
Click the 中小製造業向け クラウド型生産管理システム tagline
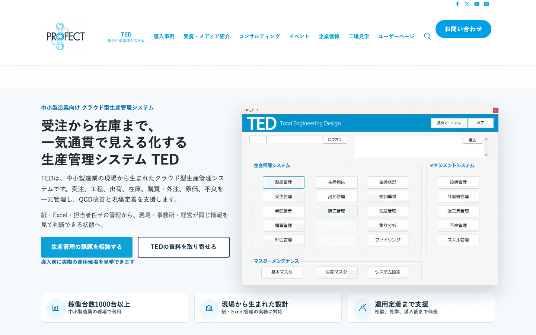(x=97, y=108)
